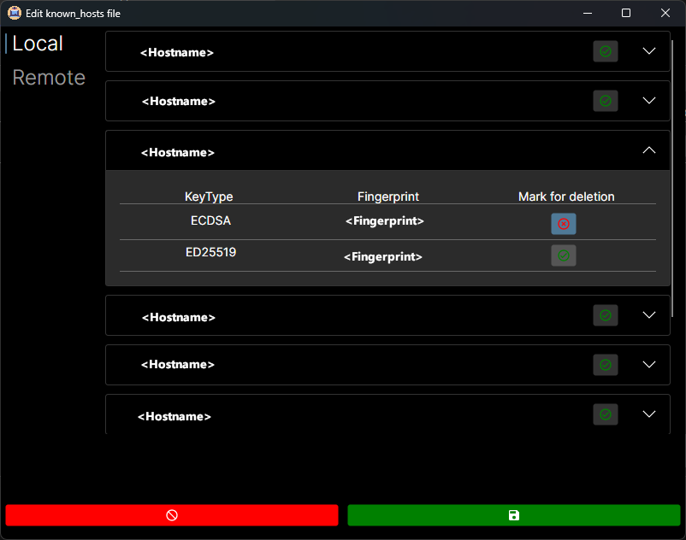Click the application icon in the title bar
The height and width of the screenshot is (540, 686).
coord(15,13)
